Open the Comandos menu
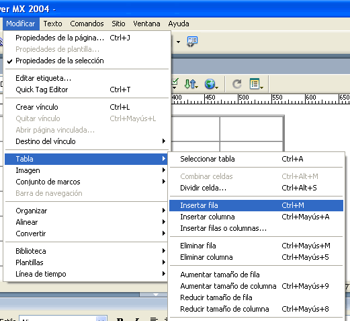Image resolution: width=350 pixels, height=321 pixels. pos(87,24)
